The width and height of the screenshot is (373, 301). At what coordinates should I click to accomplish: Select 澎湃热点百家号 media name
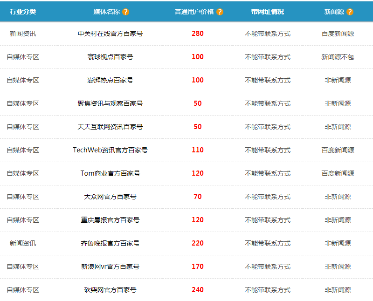click(110, 80)
